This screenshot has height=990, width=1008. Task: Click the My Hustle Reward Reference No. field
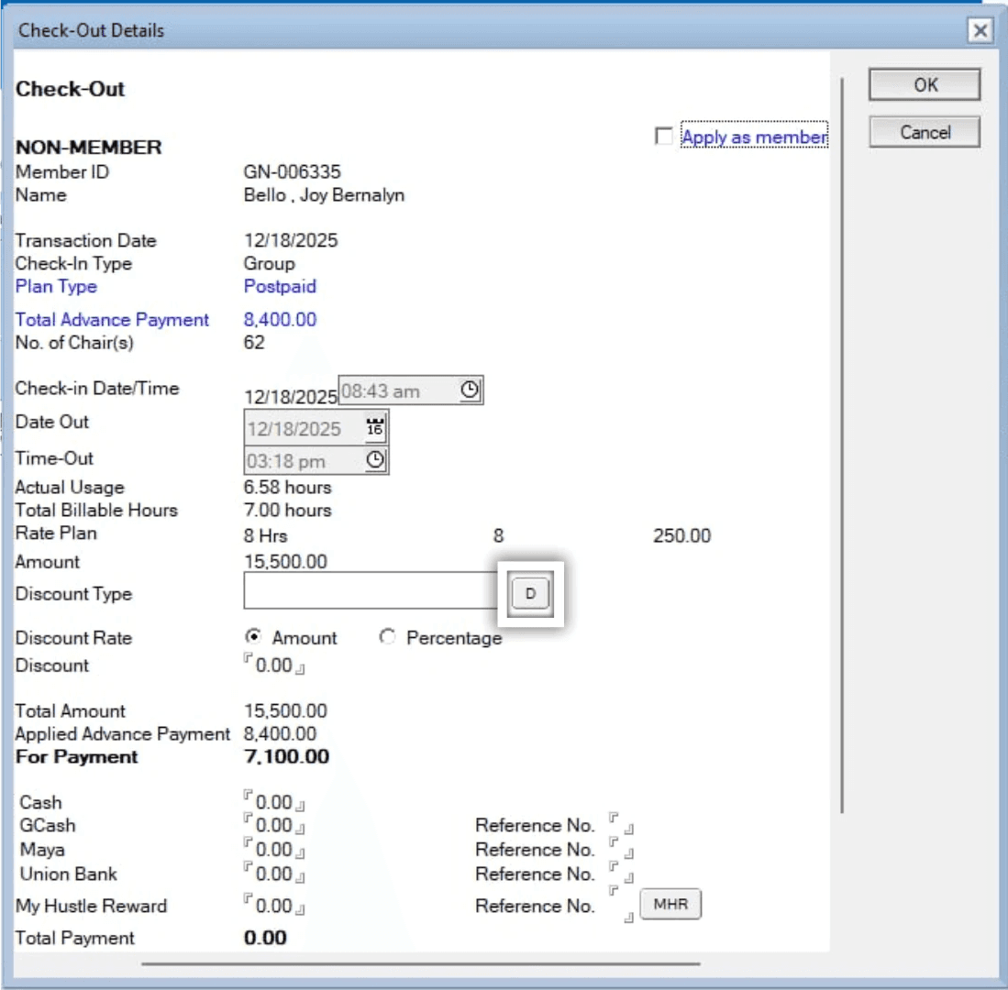tap(622, 905)
